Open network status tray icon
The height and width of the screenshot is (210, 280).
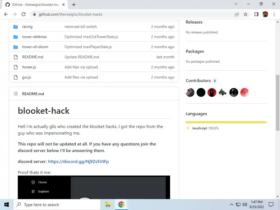click(238, 205)
